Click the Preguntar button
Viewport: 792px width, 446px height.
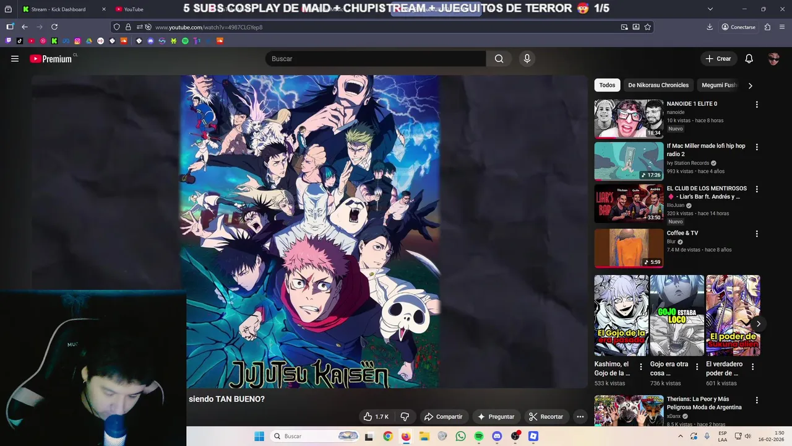(496, 417)
